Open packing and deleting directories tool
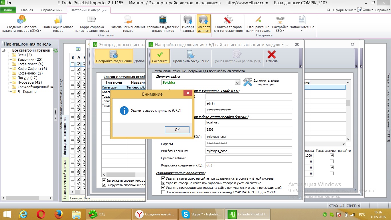The width and height of the screenshot is (391, 220). point(163,19)
